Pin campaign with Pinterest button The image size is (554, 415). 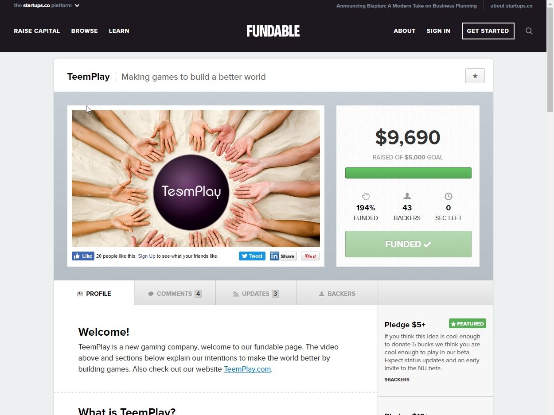click(x=310, y=256)
